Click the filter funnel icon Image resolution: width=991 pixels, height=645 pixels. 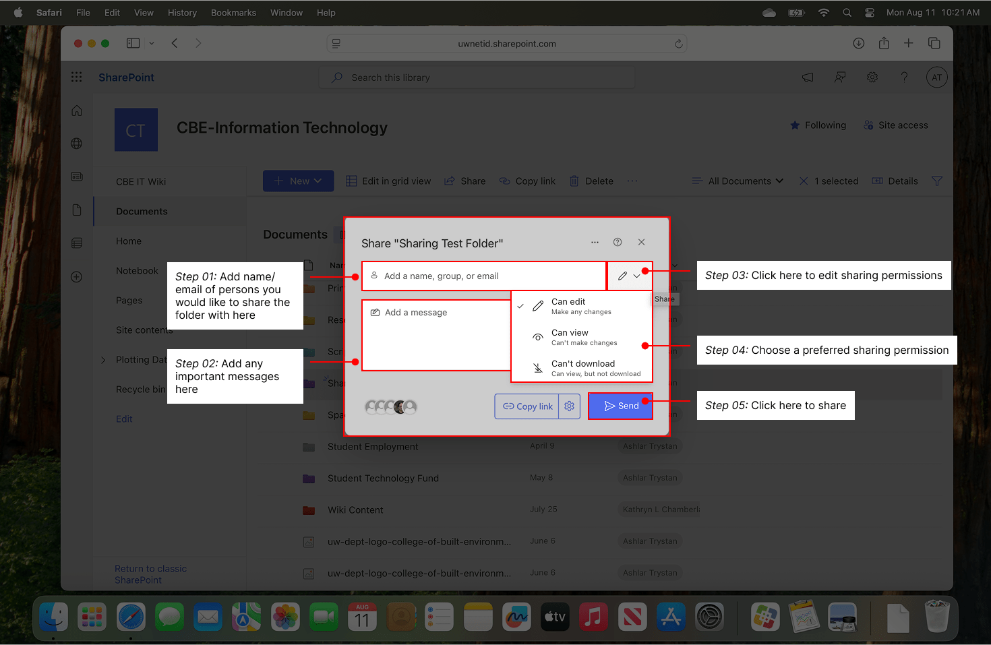point(936,181)
